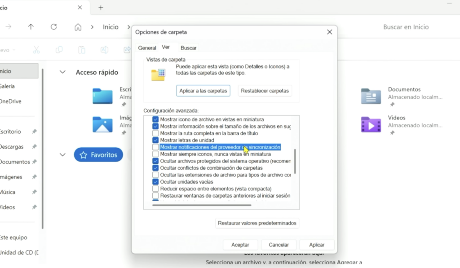Screen dimensions: 460x268
Task: Uncheck Mostrar icono de archivo en vistas en miniatura
Action: (x=155, y=119)
